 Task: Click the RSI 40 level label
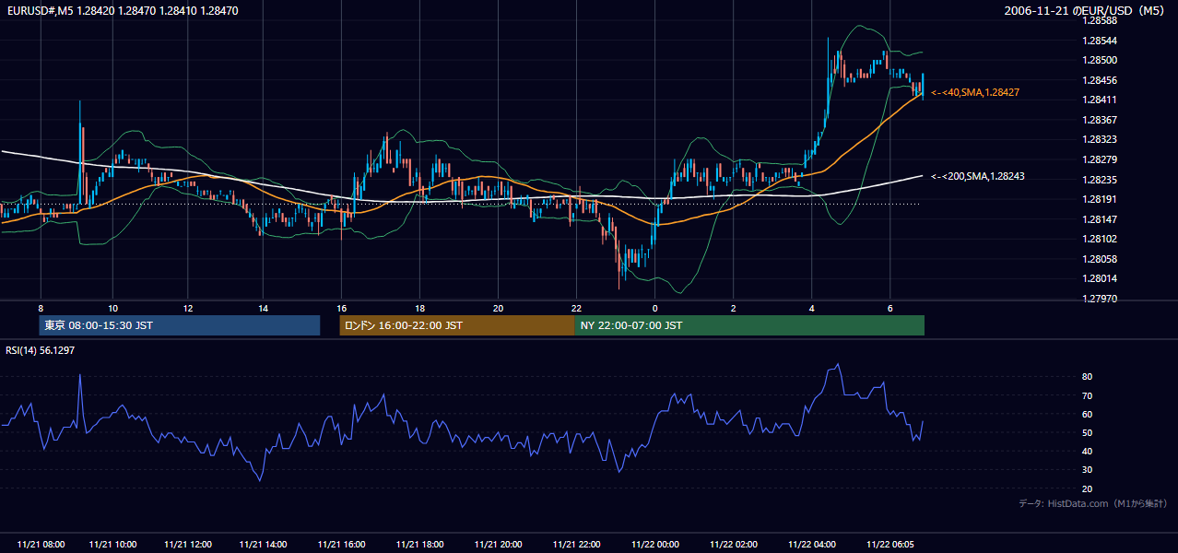point(1088,451)
